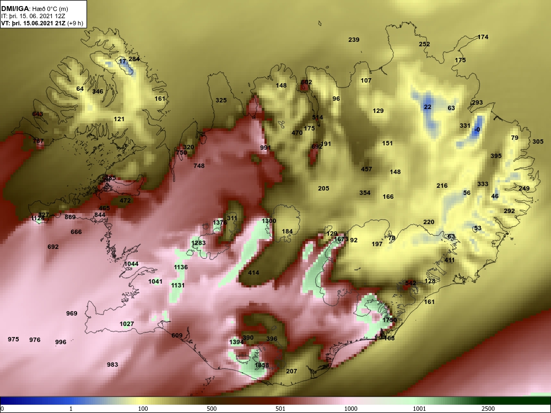This screenshot has width=551, height=413.
Task: Select the map value 396
Action: coord(272,339)
